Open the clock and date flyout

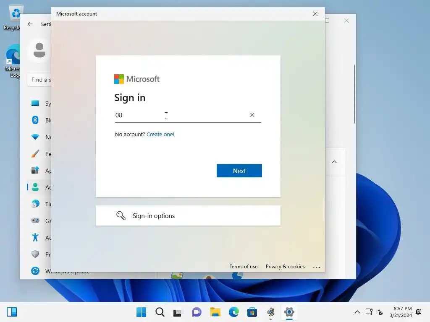coord(400,312)
